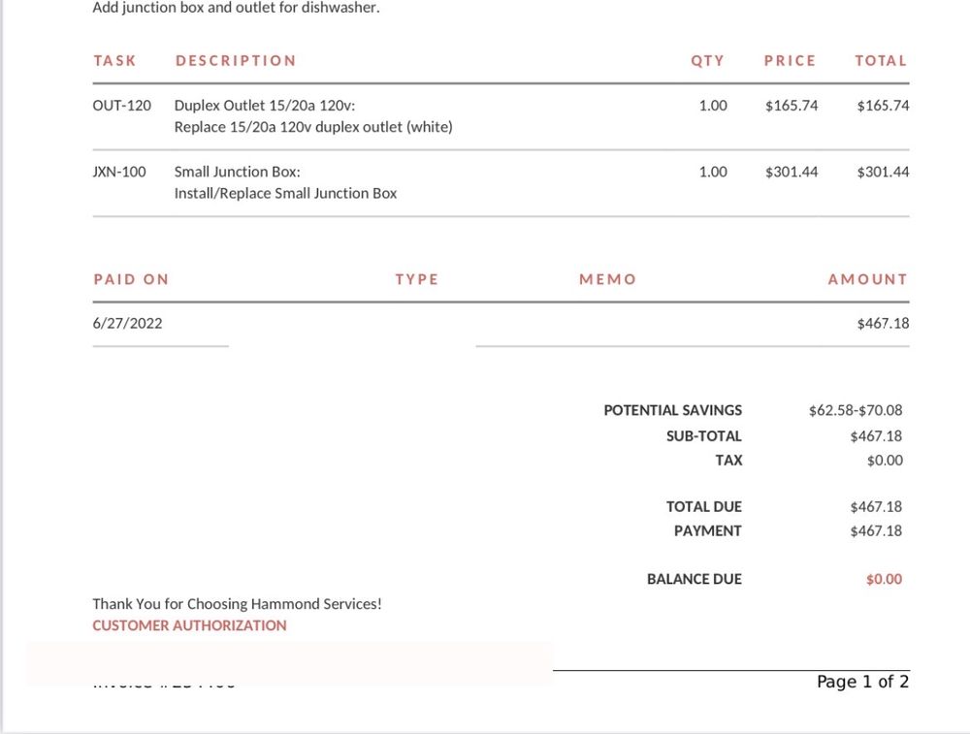Click the AMOUNT column header
970x734 pixels.
[x=867, y=279]
